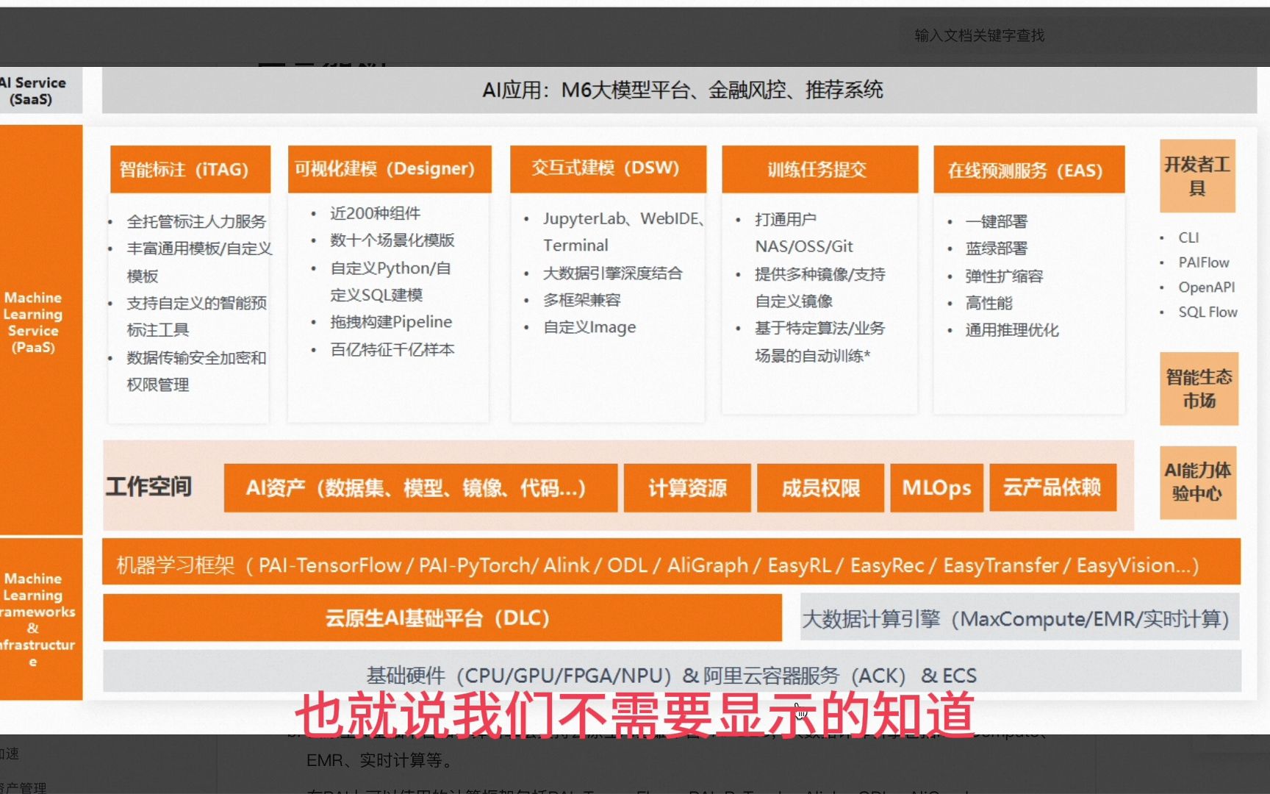Click the 近200种组件 bullet
The image size is (1270, 794).
[375, 213]
